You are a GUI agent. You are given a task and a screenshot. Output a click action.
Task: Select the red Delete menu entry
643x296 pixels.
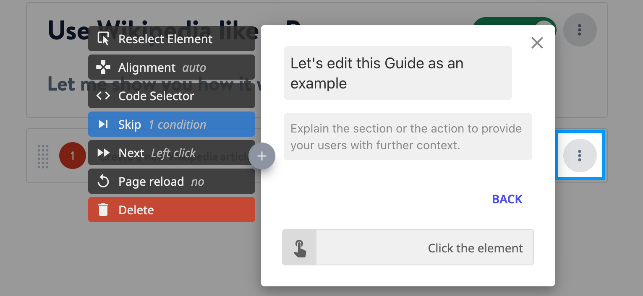pyautogui.click(x=171, y=210)
